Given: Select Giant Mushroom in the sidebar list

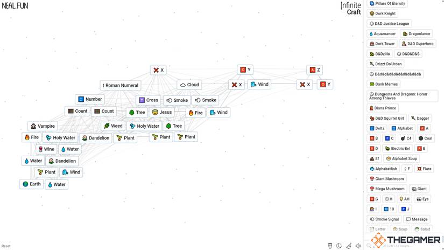Looking at the screenshot, I should click(386, 179).
